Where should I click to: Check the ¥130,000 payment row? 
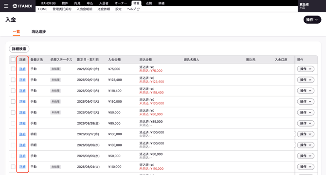coord(13,101)
